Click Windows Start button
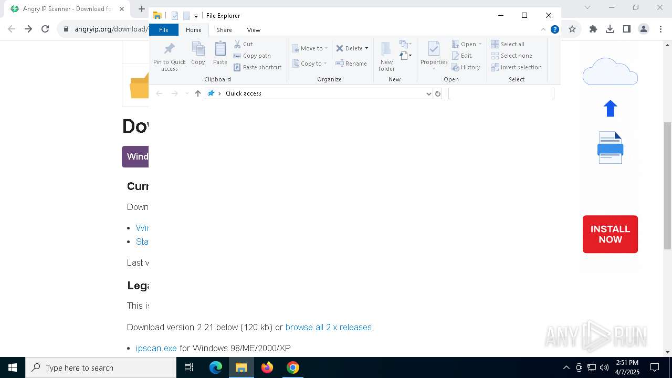The image size is (672, 378). coord(13,367)
